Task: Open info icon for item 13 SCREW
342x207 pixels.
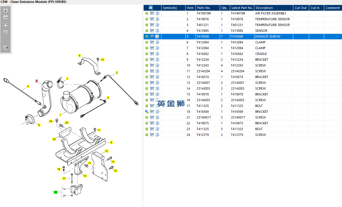Action: click(x=157, y=83)
